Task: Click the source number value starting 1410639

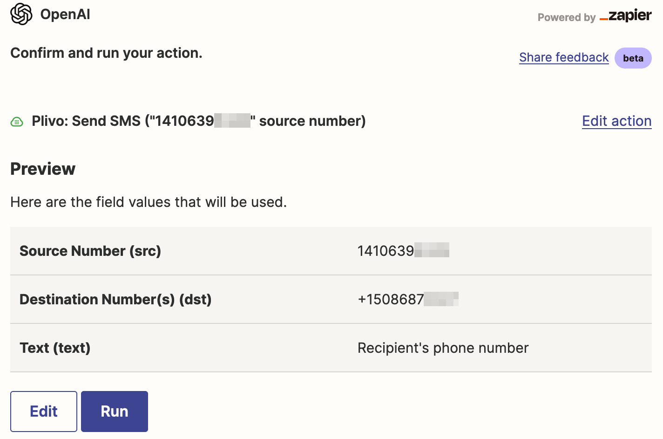Action: pyautogui.click(x=403, y=250)
